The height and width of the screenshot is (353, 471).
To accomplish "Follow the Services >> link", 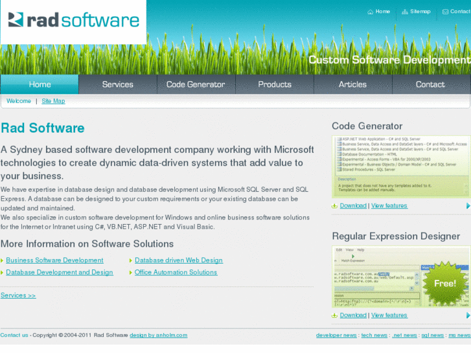I will [18, 295].
